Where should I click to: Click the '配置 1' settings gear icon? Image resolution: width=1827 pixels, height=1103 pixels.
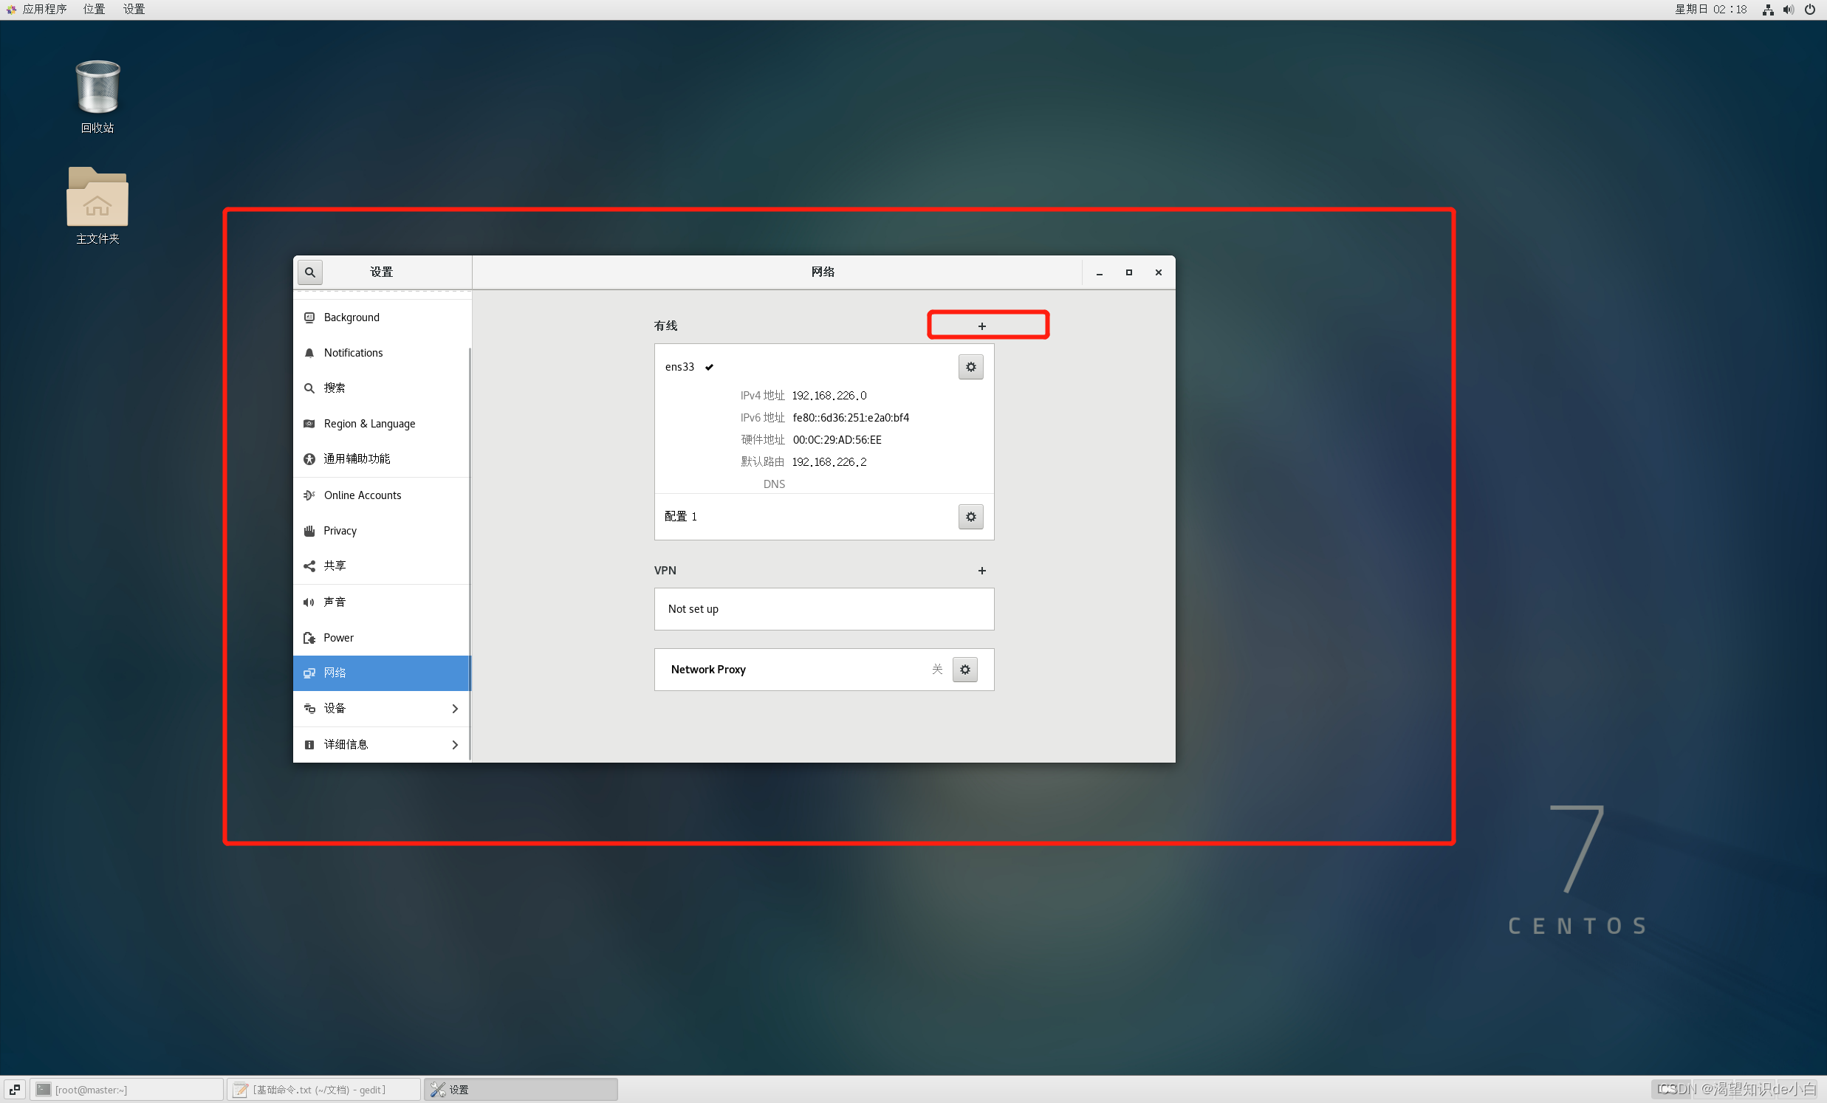tap(970, 517)
